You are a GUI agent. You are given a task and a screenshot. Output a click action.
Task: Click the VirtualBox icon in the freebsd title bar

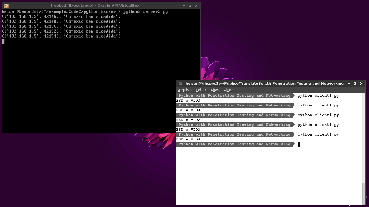(6, 6)
